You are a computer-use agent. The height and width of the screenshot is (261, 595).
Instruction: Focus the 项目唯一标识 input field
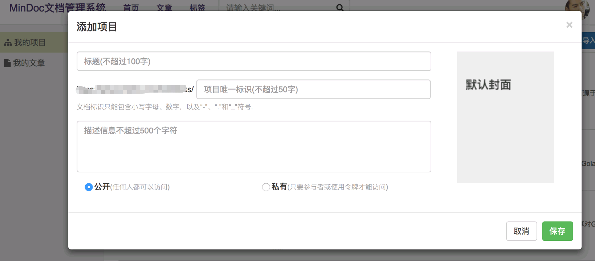[314, 89]
